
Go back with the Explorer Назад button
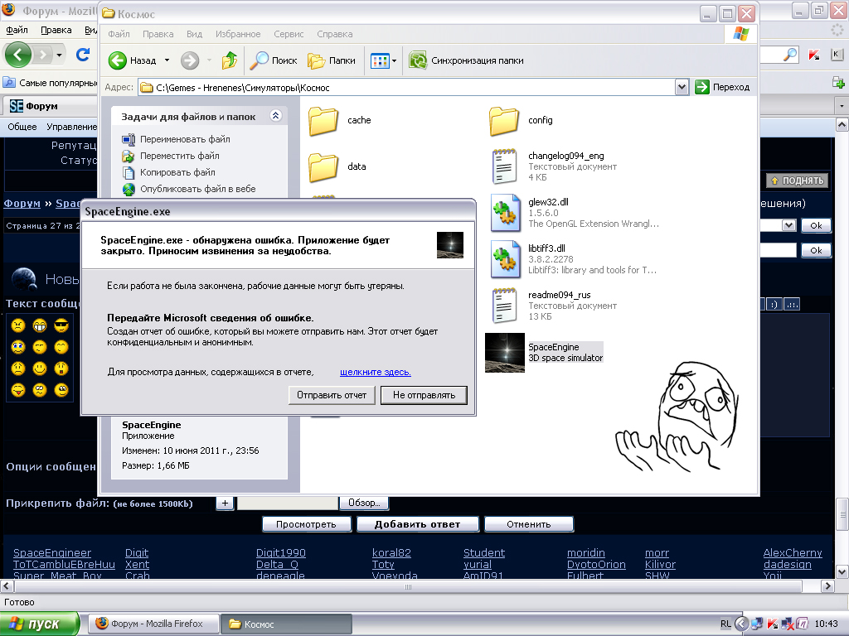point(132,60)
